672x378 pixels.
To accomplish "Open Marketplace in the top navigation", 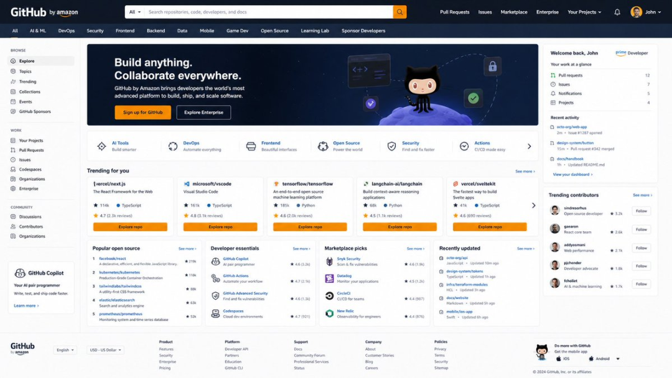I will 514,12.
